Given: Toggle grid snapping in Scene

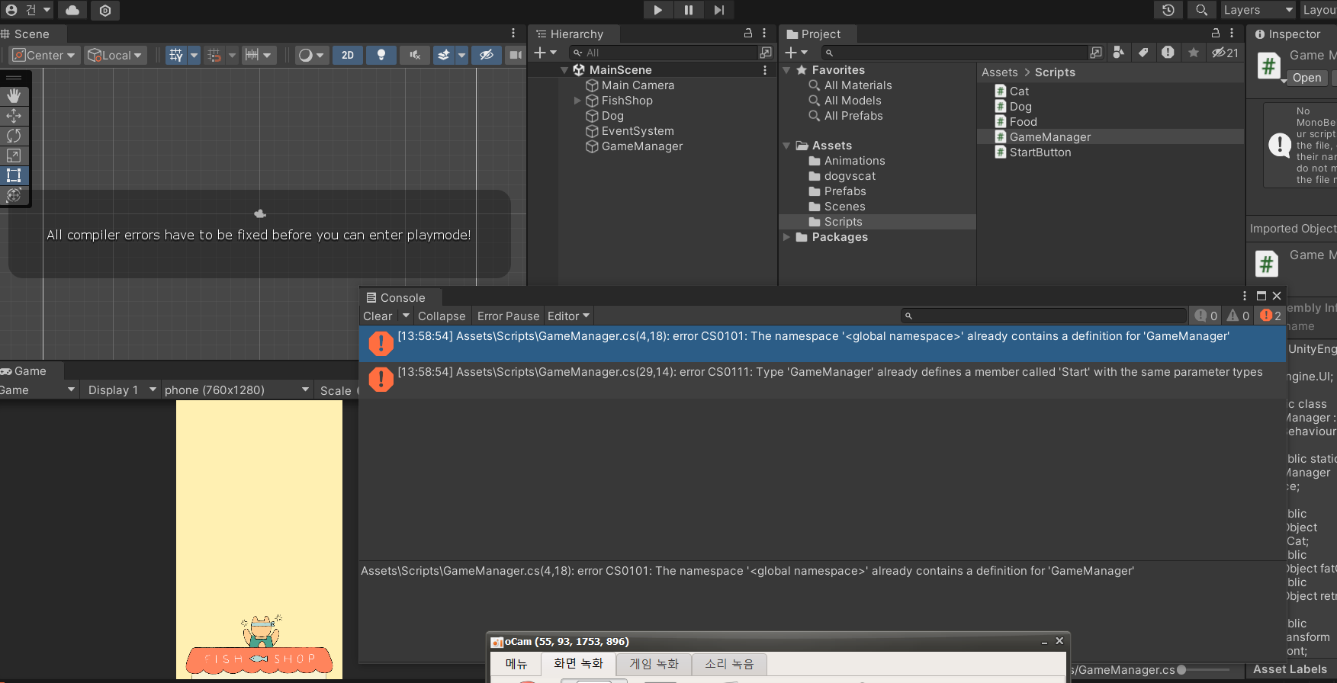Looking at the screenshot, I should (214, 55).
